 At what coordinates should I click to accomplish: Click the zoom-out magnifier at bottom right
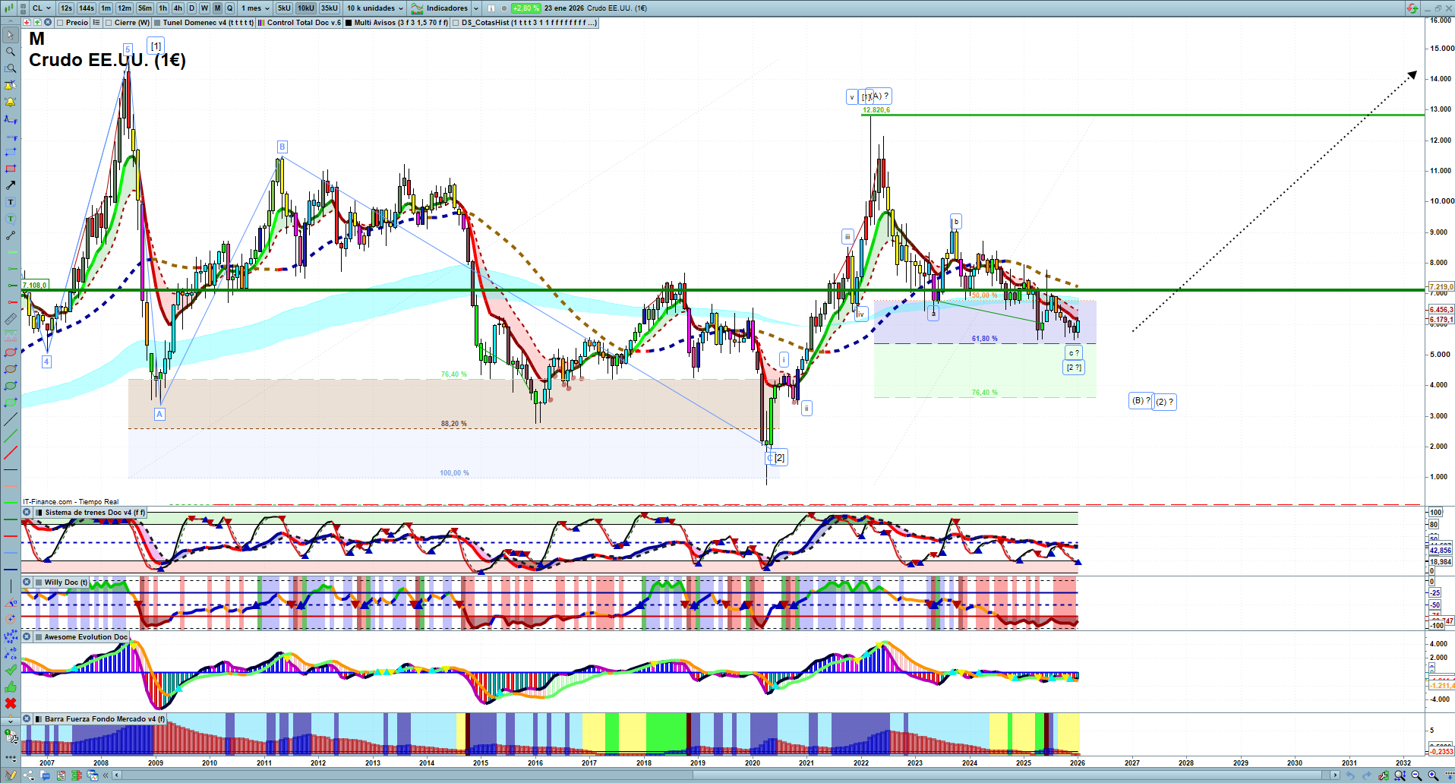pos(1416,775)
